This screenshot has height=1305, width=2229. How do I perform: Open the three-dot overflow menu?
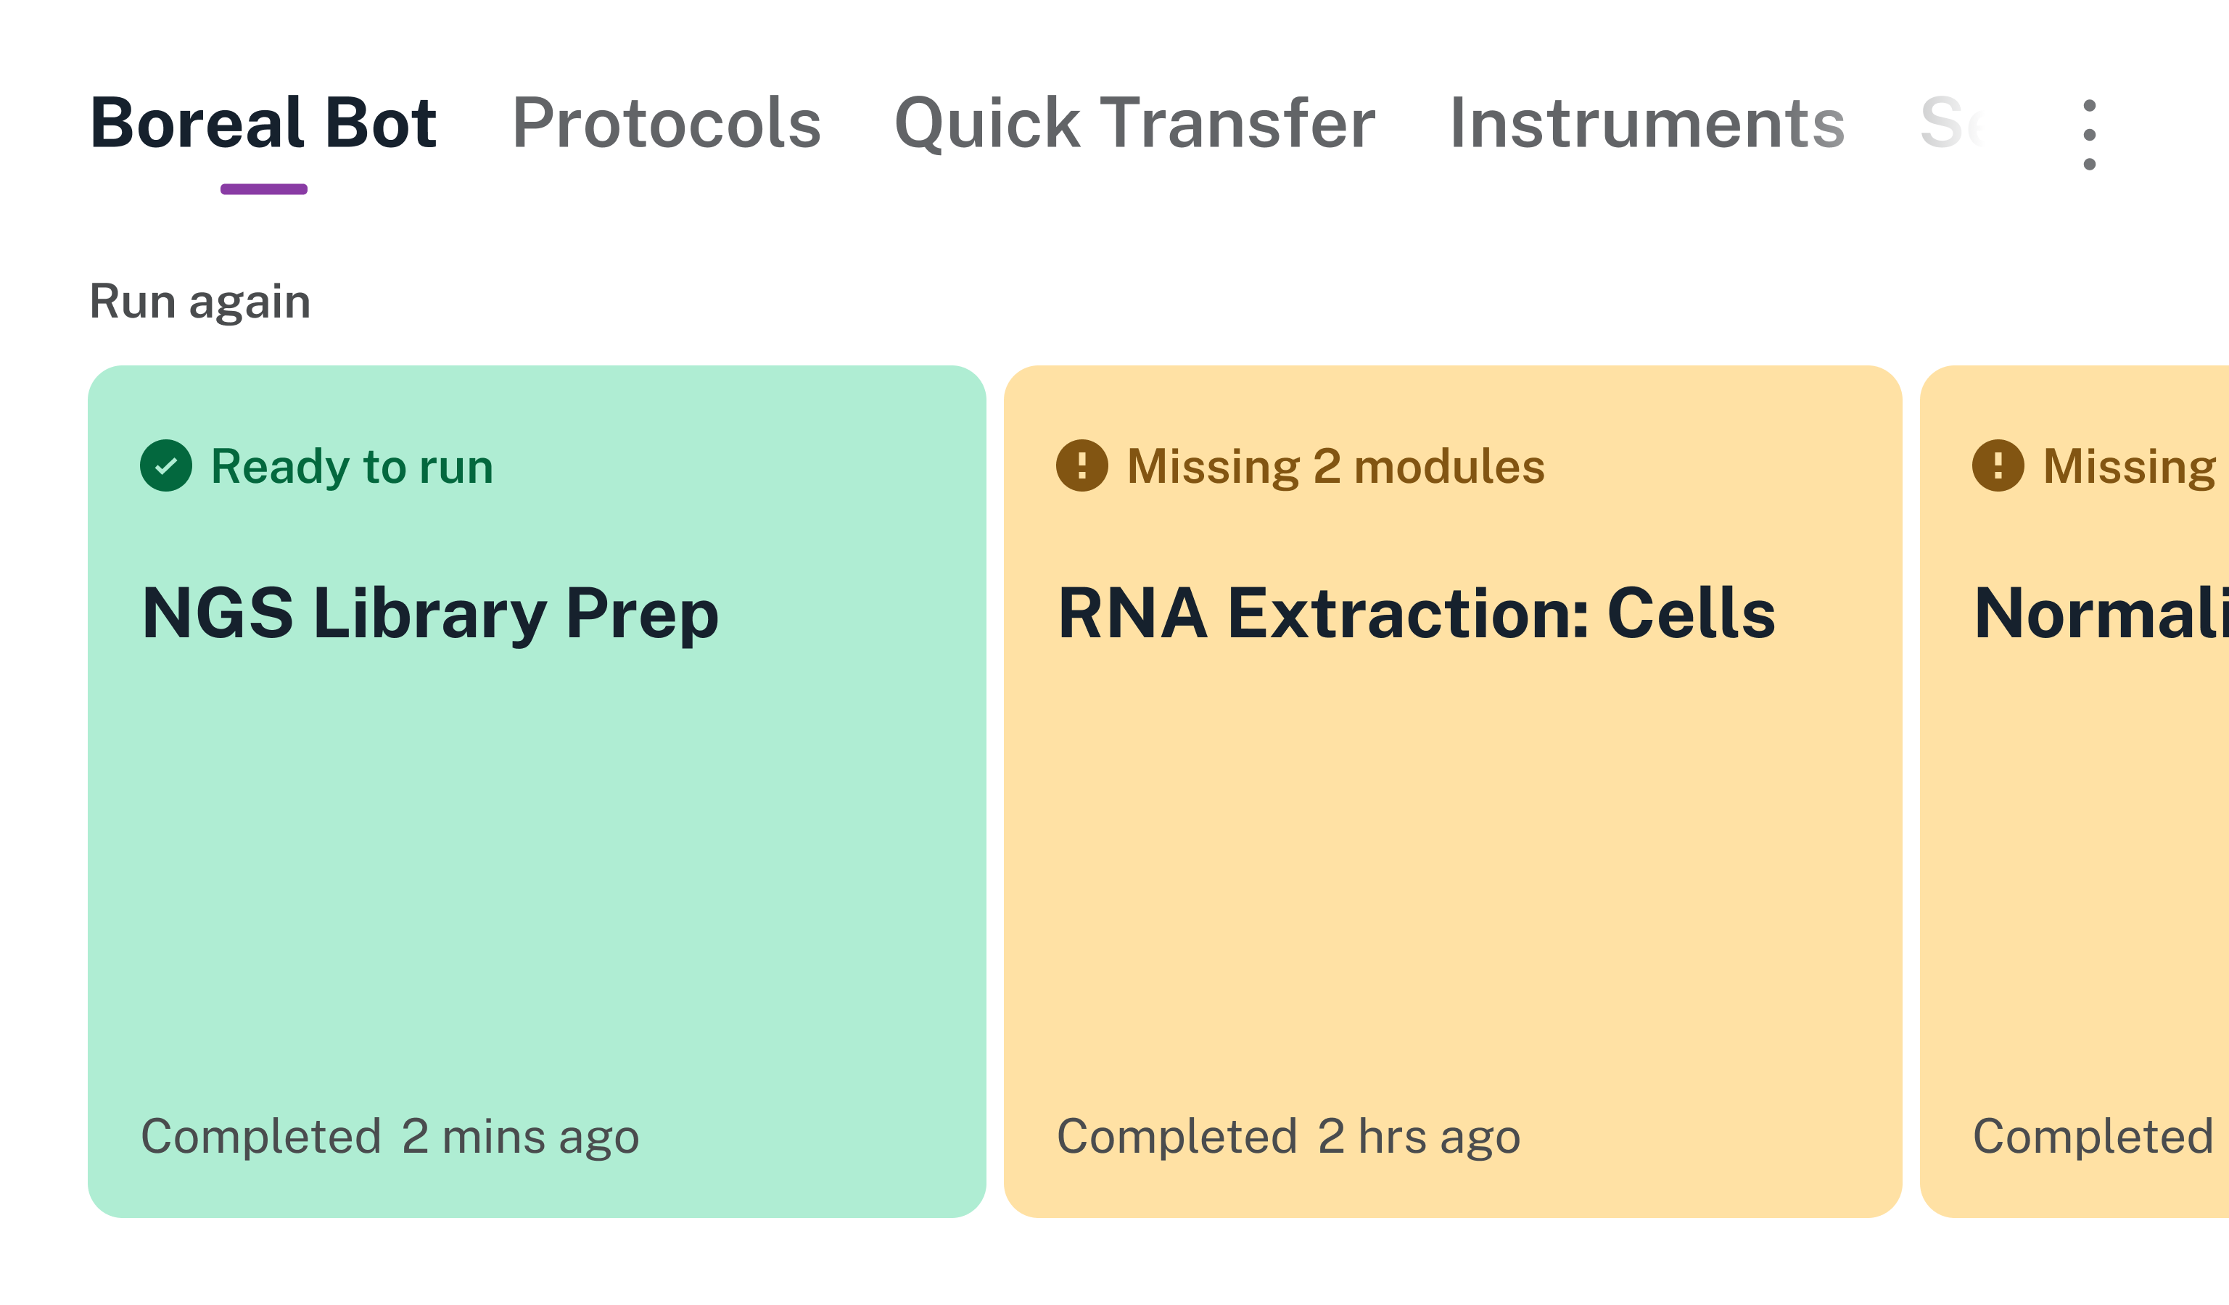pyautogui.click(x=2089, y=134)
